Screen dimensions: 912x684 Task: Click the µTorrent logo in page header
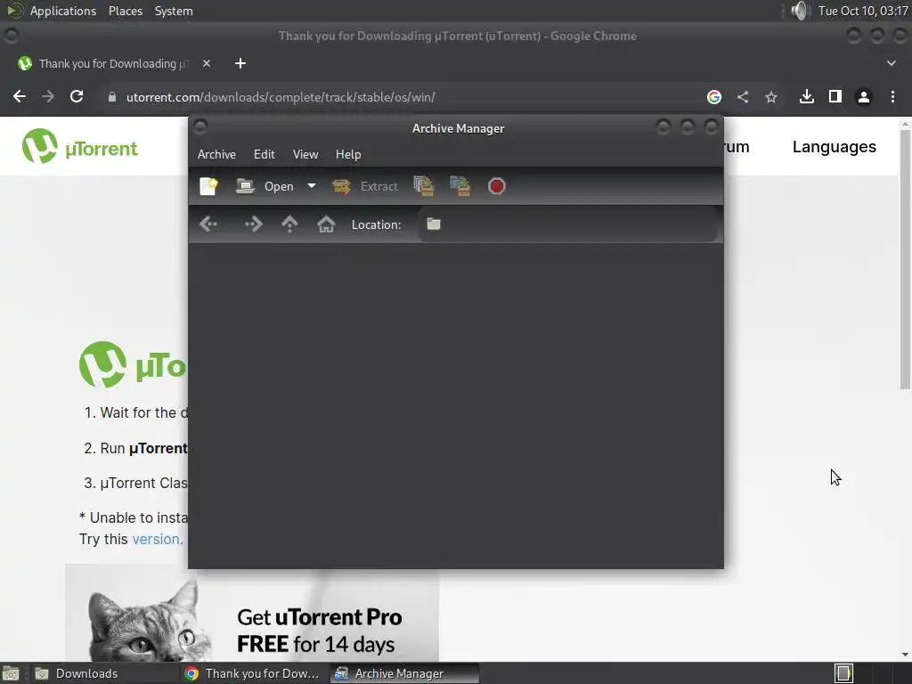[x=79, y=147]
